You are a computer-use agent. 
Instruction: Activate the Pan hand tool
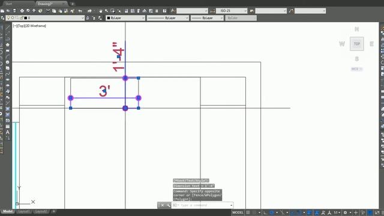[100, 11]
